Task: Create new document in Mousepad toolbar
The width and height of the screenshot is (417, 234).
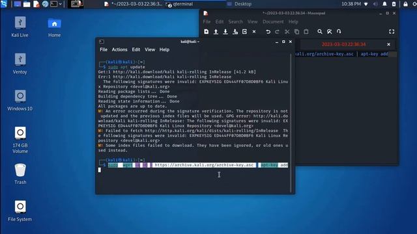Action: point(206,32)
